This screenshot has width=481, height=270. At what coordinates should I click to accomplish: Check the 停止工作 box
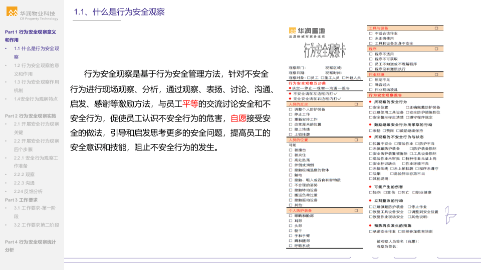(291, 114)
